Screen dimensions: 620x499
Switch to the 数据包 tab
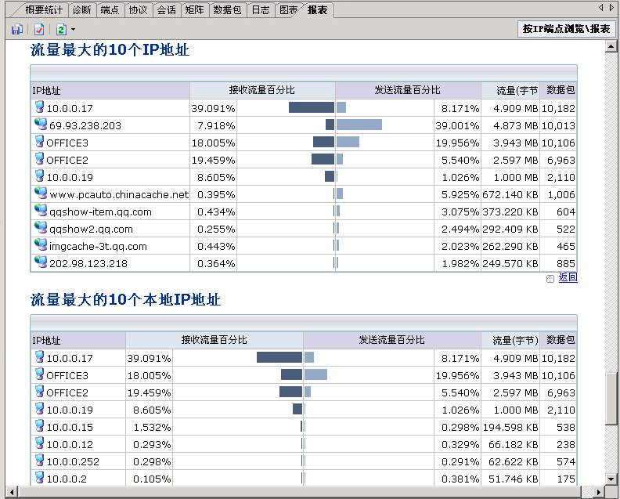[227, 10]
